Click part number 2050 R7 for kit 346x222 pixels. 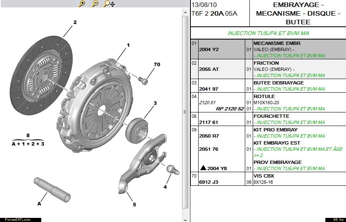pos(209,136)
